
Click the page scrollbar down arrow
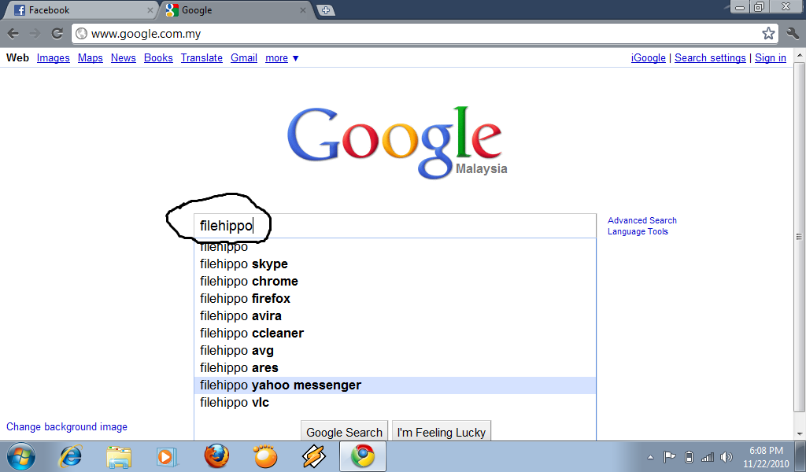coord(800,434)
